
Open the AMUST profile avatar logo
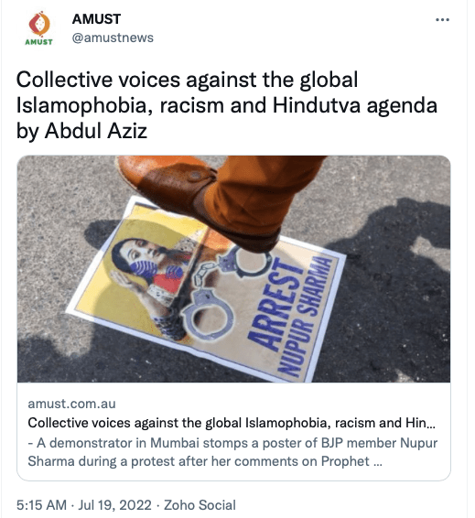click(x=39, y=28)
